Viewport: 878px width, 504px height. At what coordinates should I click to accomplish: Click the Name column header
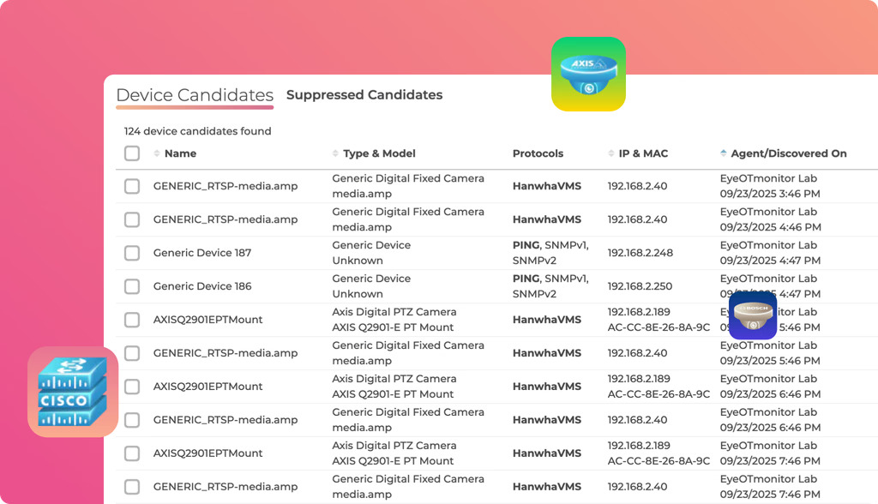coord(180,153)
